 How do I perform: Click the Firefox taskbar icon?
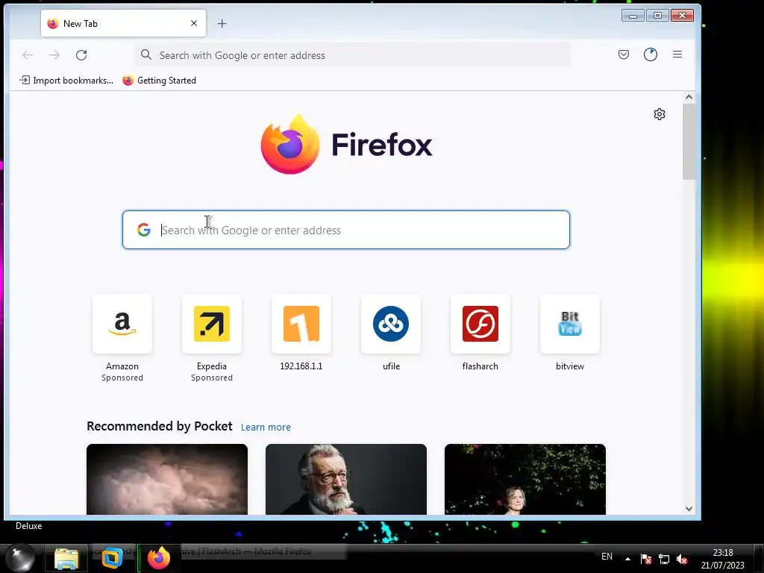click(x=159, y=558)
